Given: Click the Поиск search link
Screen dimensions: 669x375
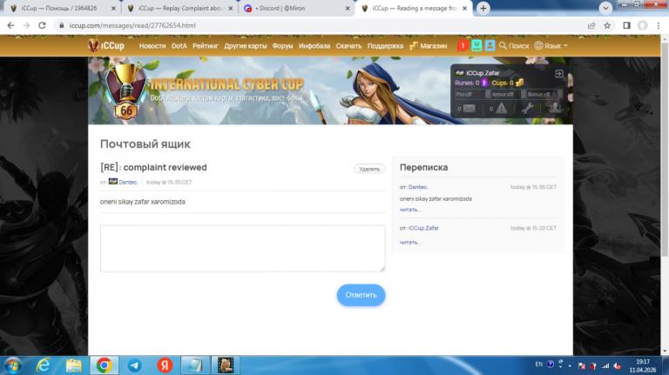Looking at the screenshot, I should tap(518, 45).
